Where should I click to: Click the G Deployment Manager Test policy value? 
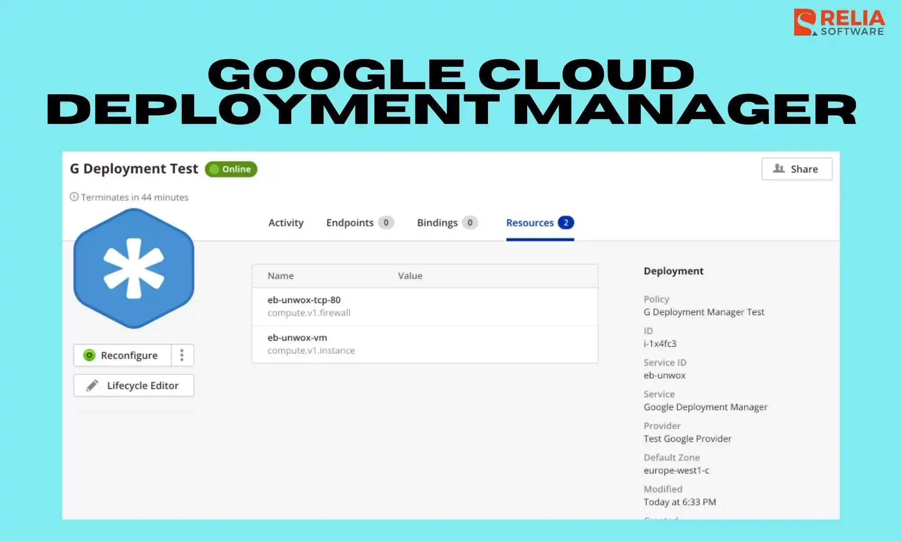point(704,312)
